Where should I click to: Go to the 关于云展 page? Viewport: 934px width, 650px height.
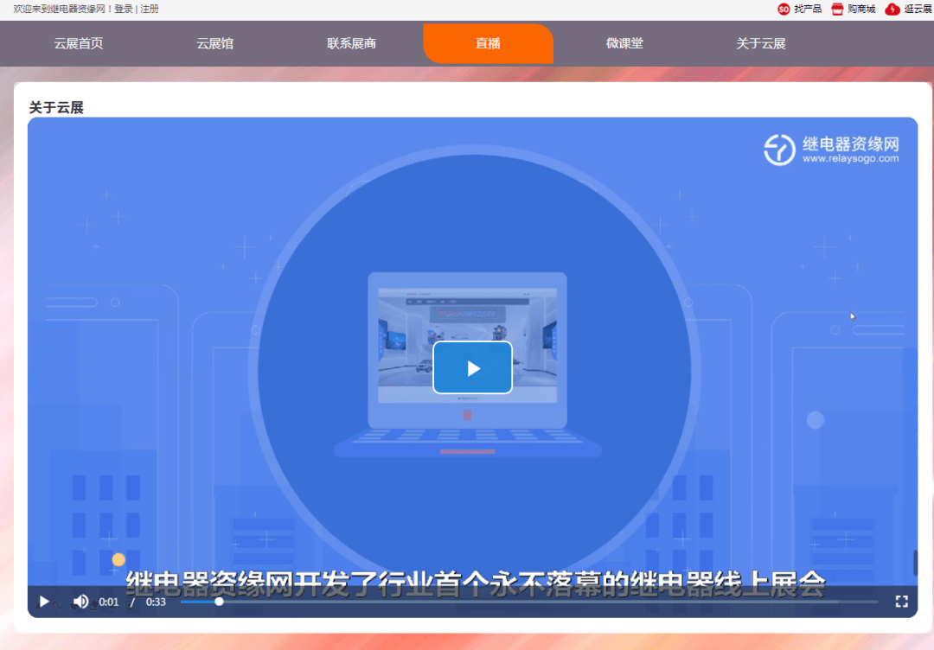point(761,44)
